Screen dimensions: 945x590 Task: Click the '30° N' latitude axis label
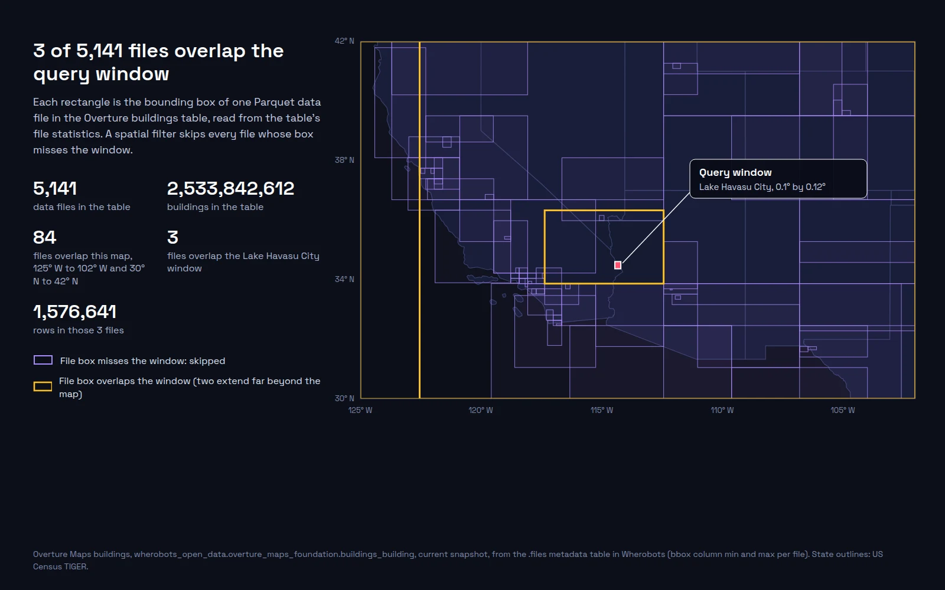[344, 398]
